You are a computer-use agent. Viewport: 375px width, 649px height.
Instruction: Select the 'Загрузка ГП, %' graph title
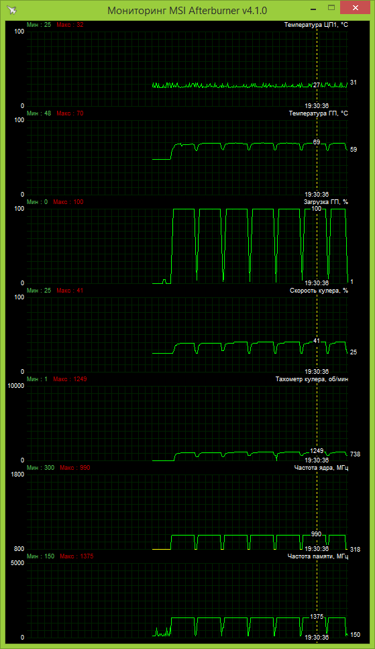point(326,202)
